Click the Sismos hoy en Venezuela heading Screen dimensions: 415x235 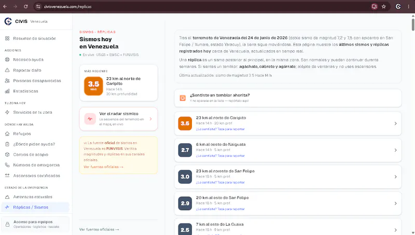[x=99, y=43]
